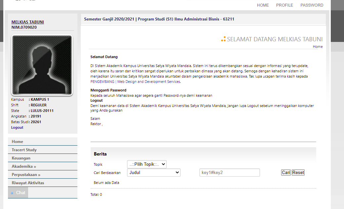Open Tracert Study in sidebar

coord(24,150)
